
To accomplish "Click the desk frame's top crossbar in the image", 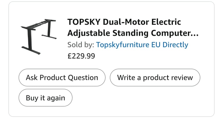I will (38, 24).
